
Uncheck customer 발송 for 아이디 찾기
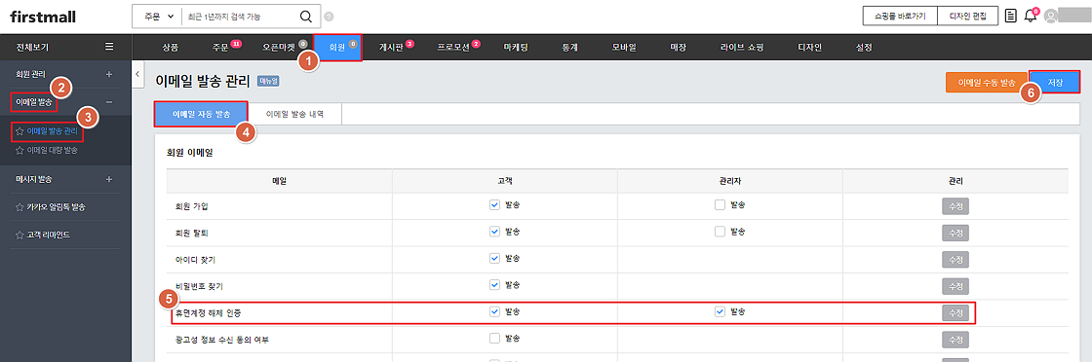[494, 259]
